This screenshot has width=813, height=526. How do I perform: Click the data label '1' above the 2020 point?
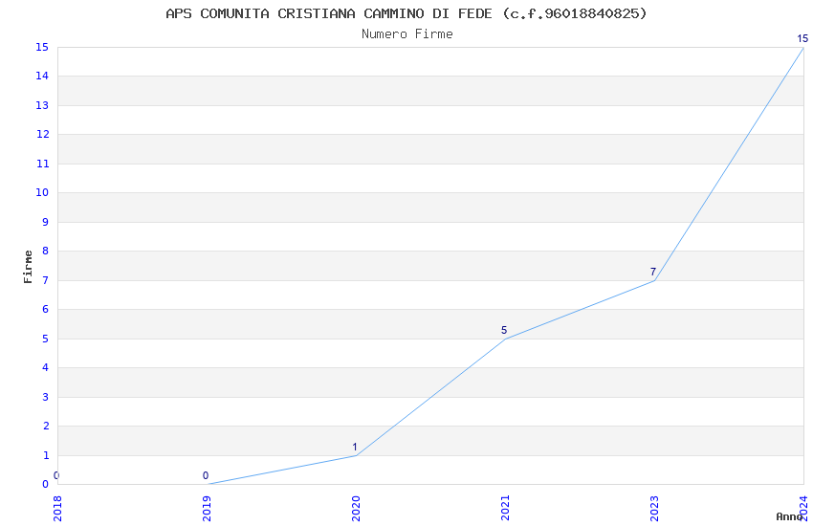coord(355,447)
